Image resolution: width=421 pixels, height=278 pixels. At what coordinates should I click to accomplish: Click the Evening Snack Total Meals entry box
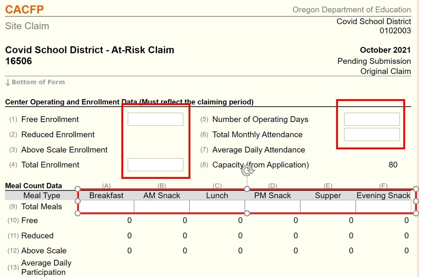click(x=383, y=206)
